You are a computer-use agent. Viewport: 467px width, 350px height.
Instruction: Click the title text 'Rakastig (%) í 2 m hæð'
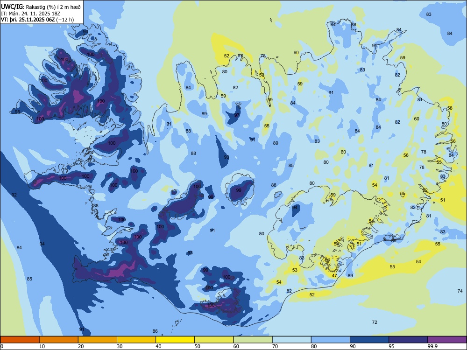pos(53,7)
